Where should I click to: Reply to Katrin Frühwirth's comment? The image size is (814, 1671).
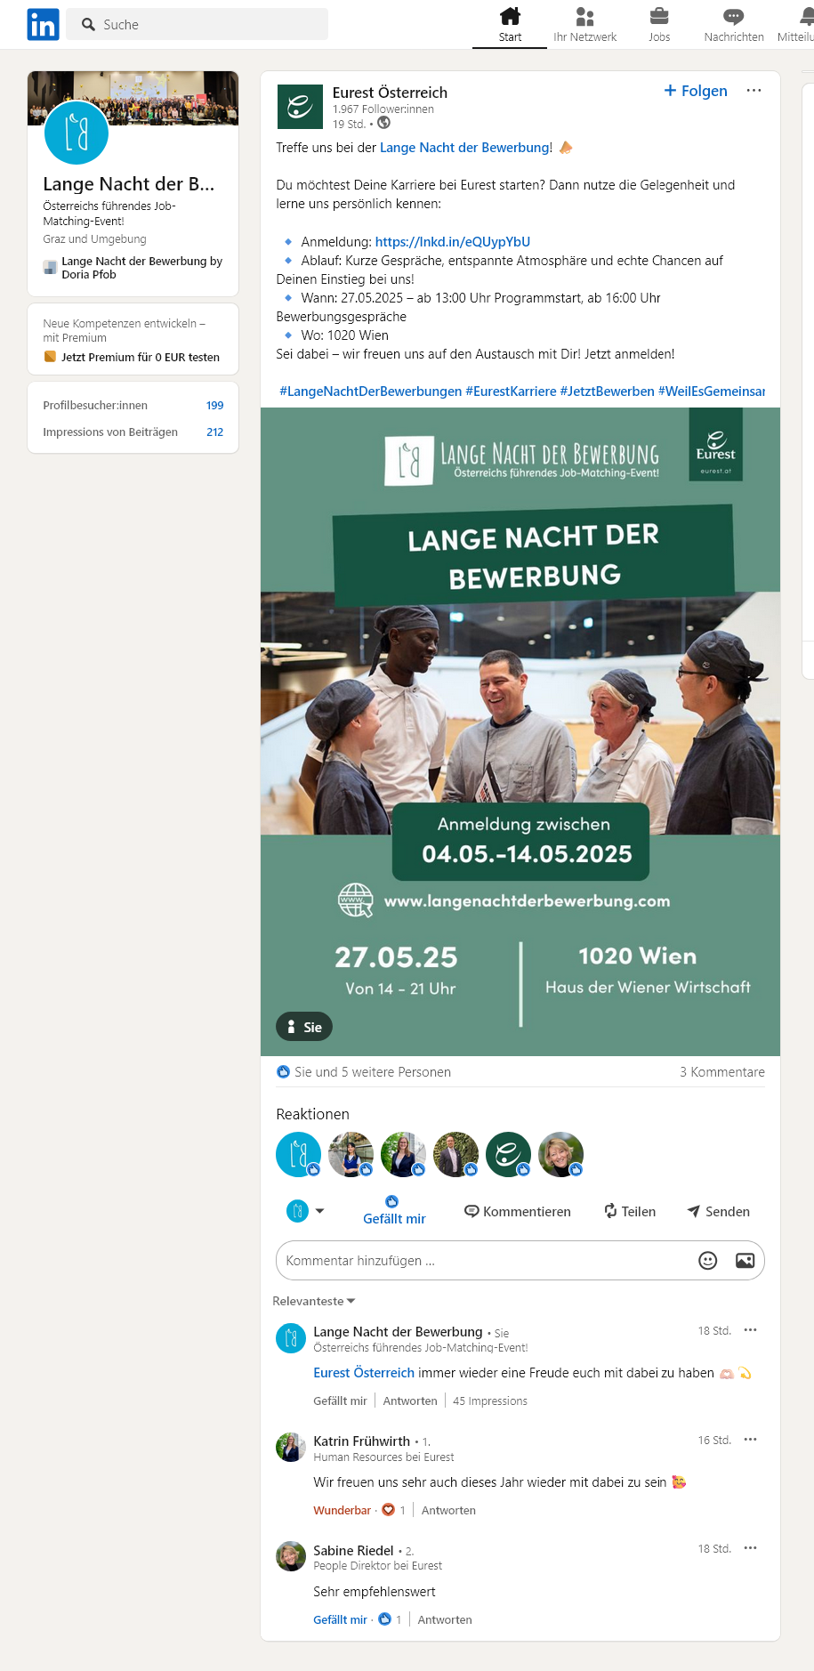[448, 1511]
